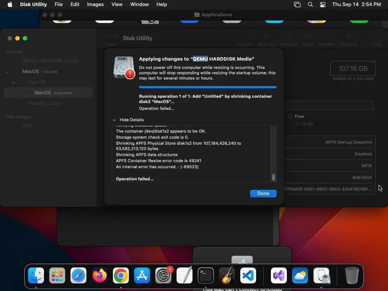Open Launchpad in the Dock
Image resolution: width=388 pixels, height=291 pixels.
pyautogui.click(x=57, y=275)
